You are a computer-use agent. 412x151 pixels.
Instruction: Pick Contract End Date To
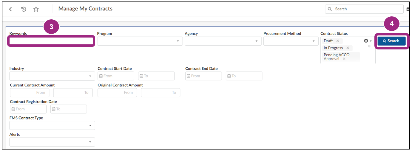point(244,76)
